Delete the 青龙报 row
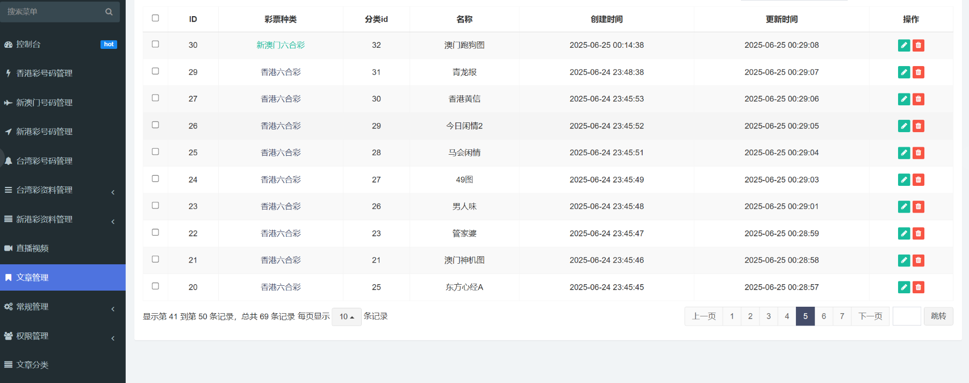This screenshot has height=383, width=969. click(x=918, y=72)
